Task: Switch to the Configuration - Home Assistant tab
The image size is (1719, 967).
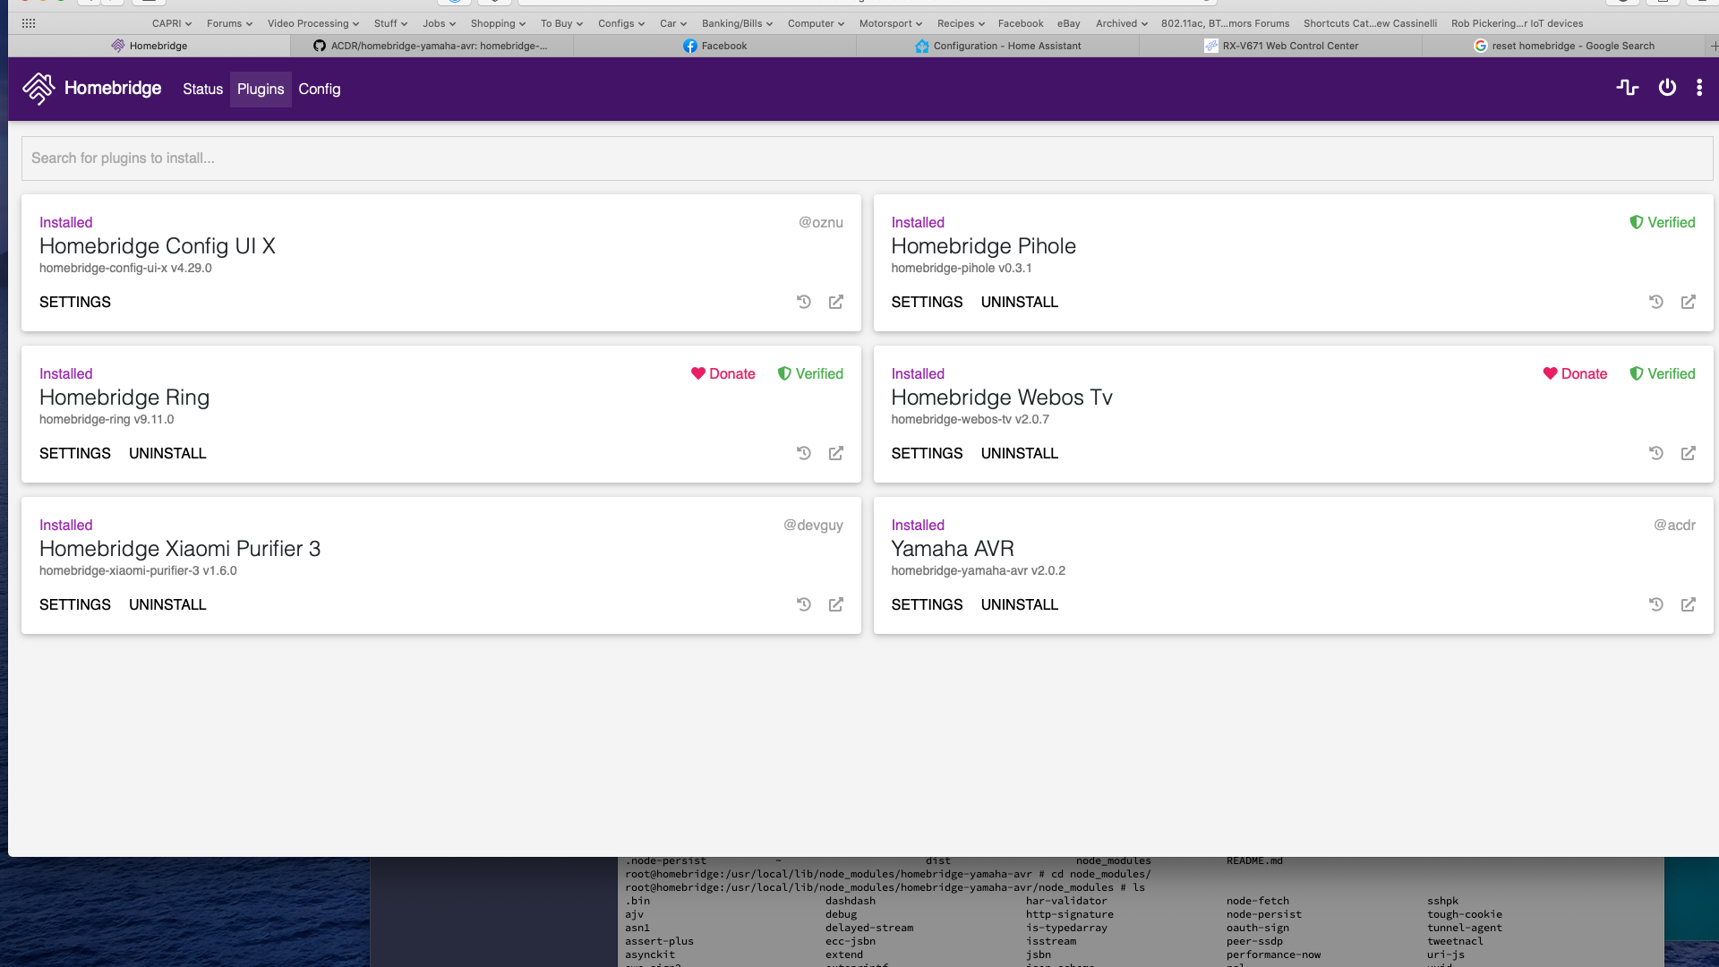Action: (997, 46)
